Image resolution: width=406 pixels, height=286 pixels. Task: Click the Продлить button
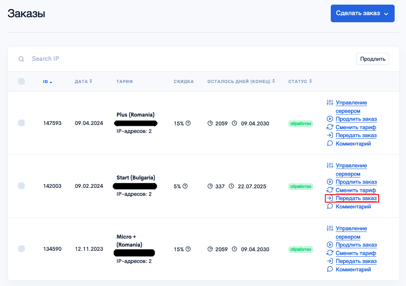coord(373,59)
